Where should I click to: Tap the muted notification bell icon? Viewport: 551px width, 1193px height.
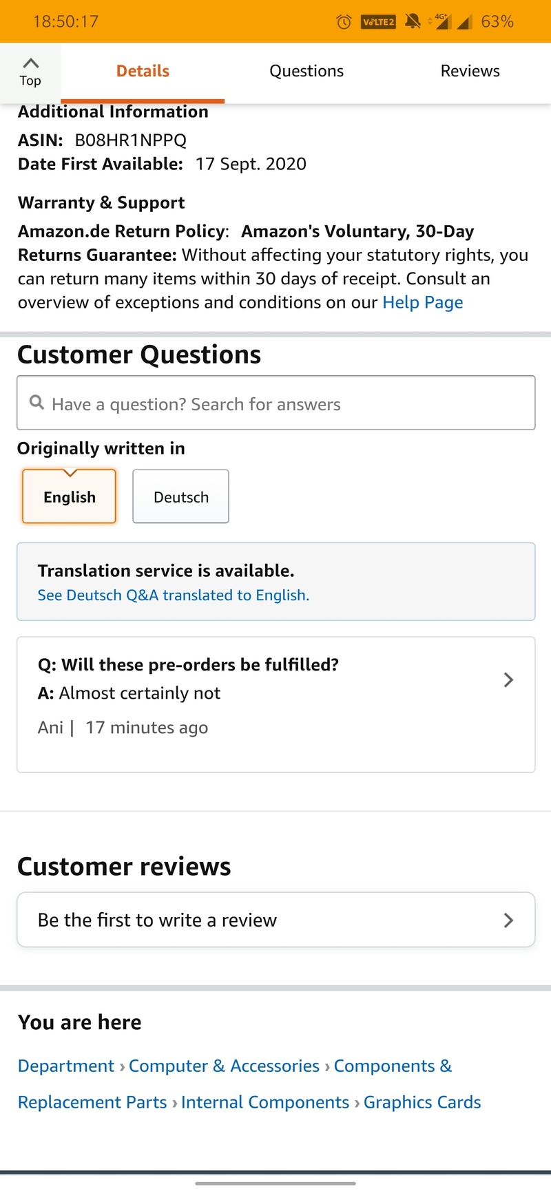tap(413, 21)
